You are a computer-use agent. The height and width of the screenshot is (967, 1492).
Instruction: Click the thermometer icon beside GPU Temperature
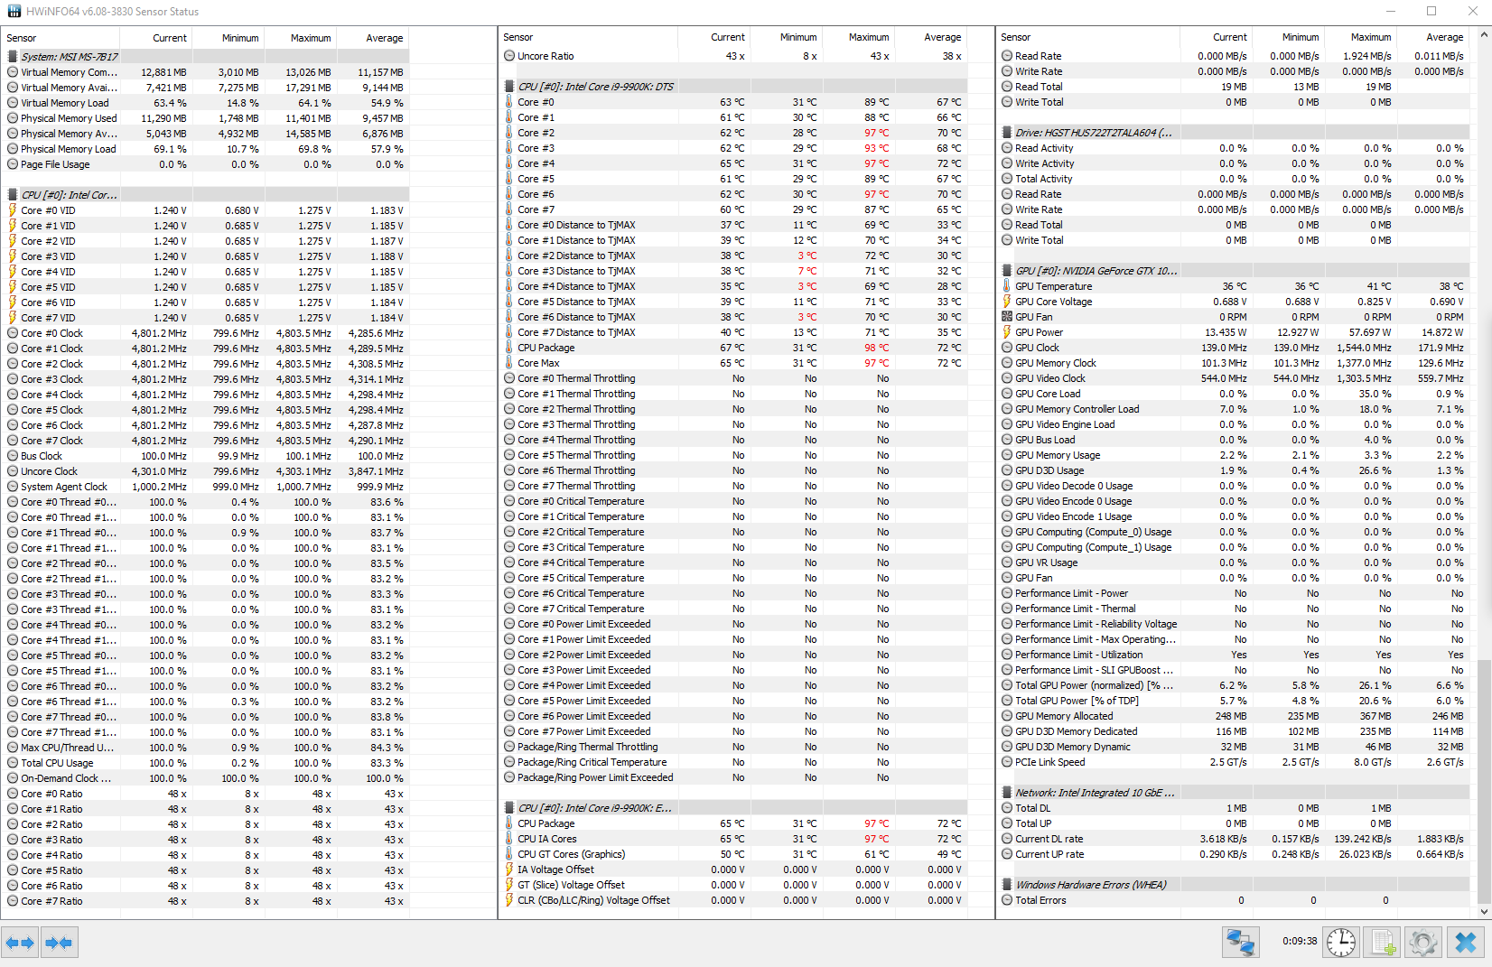pos(1007,286)
